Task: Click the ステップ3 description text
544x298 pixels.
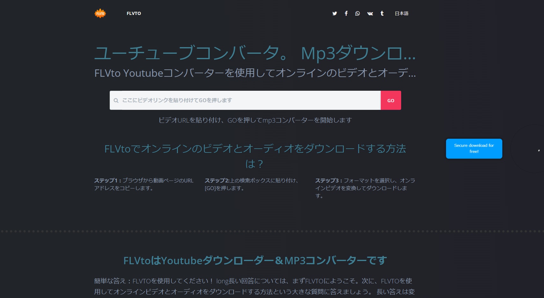Action: (365, 188)
